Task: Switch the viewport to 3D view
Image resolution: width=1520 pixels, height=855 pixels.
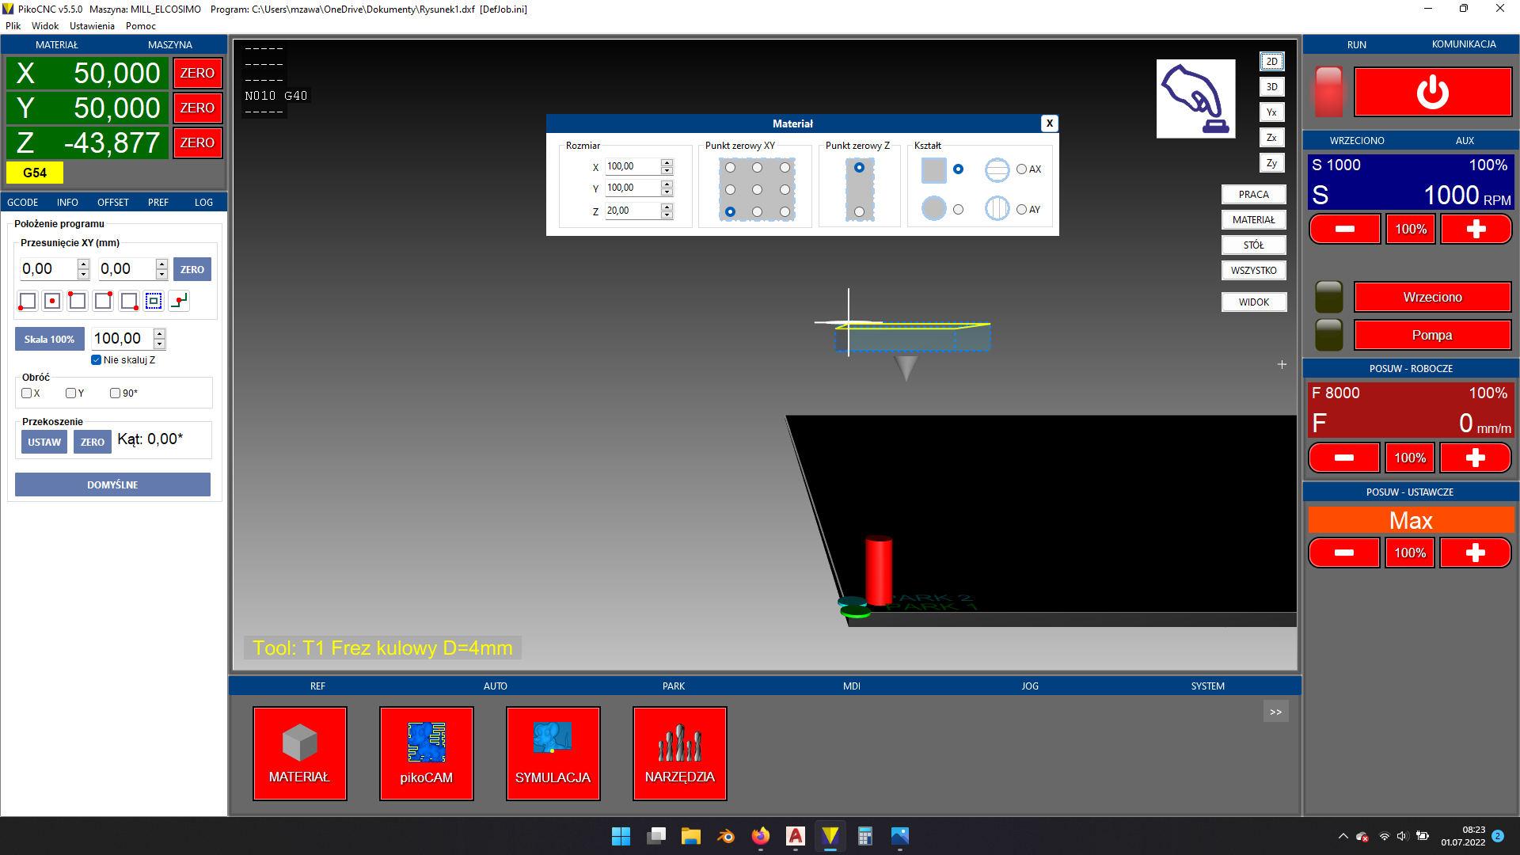Action: point(1271,87)
